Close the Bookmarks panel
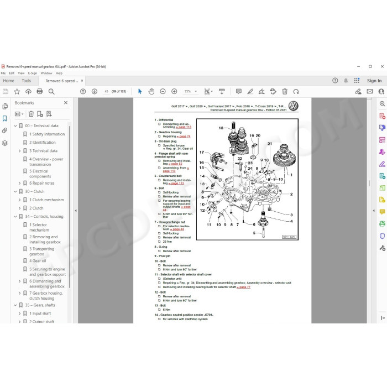This screenshot has width=387, height=387. 66,103
